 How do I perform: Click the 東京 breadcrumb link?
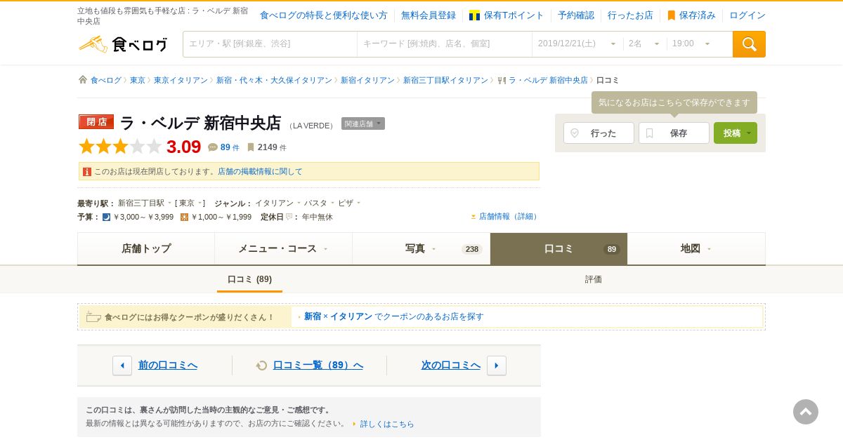point(138,80)
